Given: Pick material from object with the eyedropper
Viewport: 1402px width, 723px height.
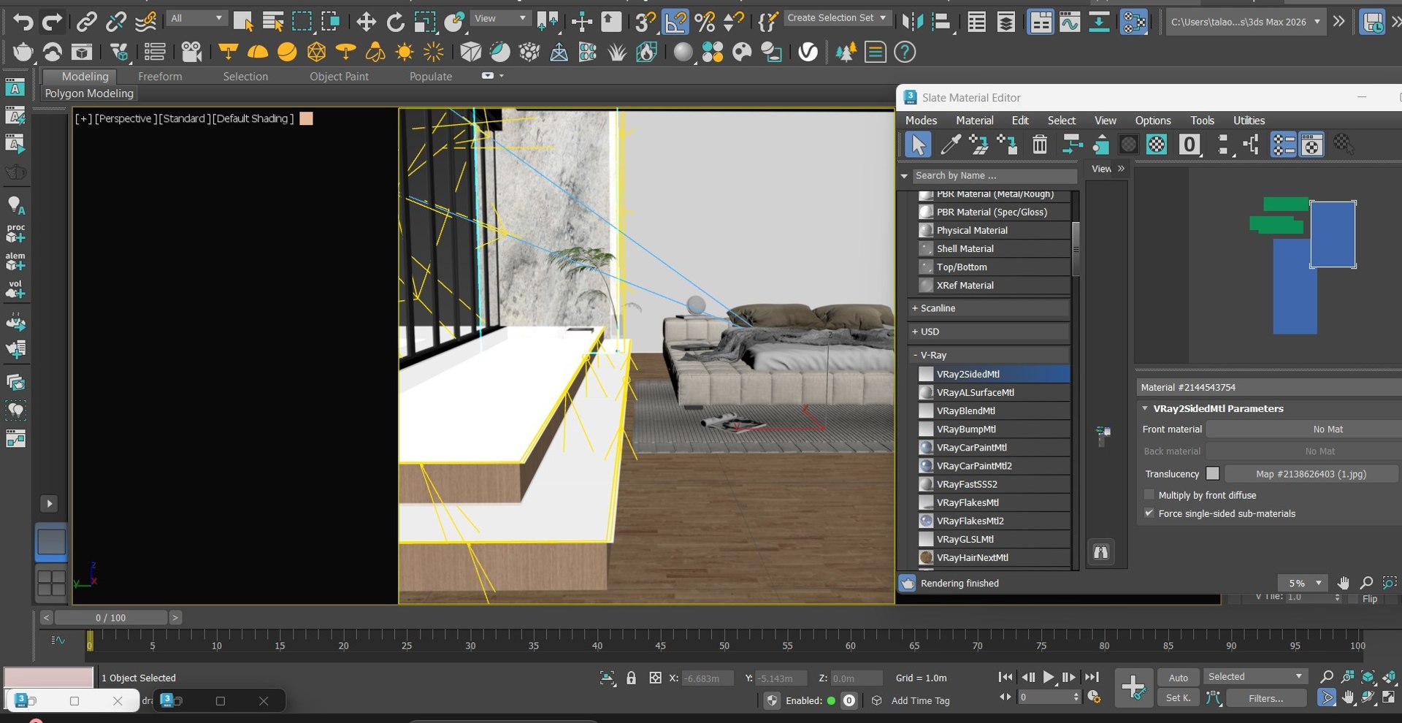Looking at the screenshot, I should 949,145.
